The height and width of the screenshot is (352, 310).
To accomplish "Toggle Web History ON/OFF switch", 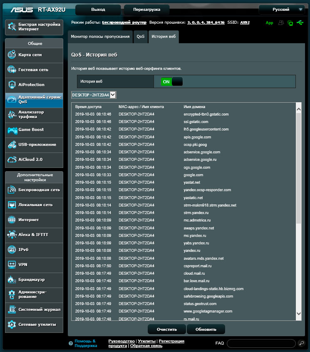I will (x=171, y=81).
